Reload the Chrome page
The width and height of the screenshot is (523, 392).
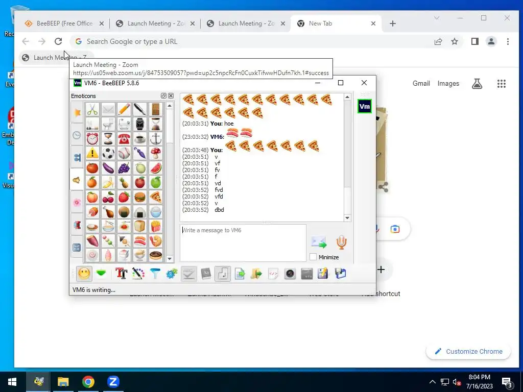pos(58,41)
